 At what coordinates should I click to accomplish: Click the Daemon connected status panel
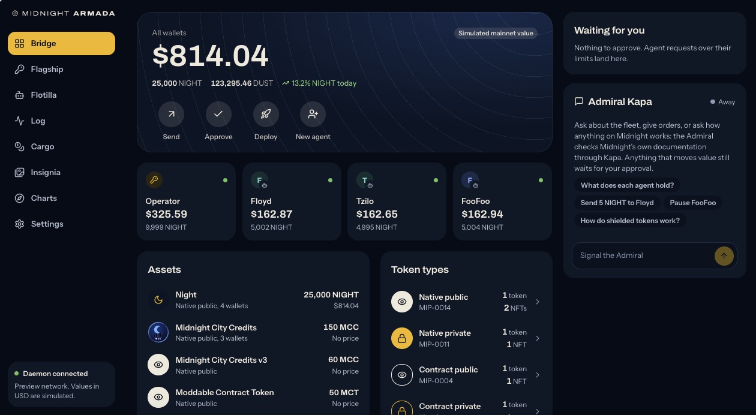click(x=61, y=384)
